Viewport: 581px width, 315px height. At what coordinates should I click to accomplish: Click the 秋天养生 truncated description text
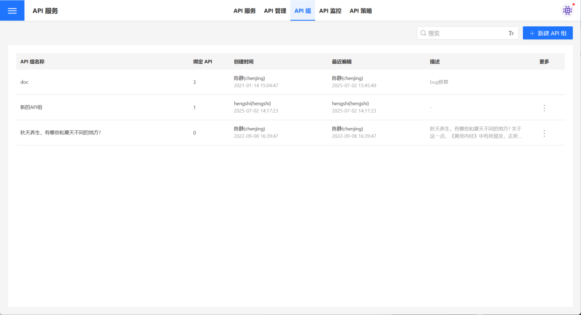point(476,132)
